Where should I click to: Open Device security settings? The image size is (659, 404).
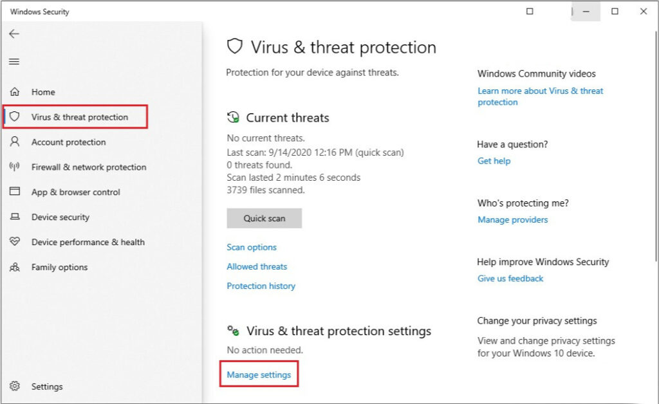[x=60, y=217]
